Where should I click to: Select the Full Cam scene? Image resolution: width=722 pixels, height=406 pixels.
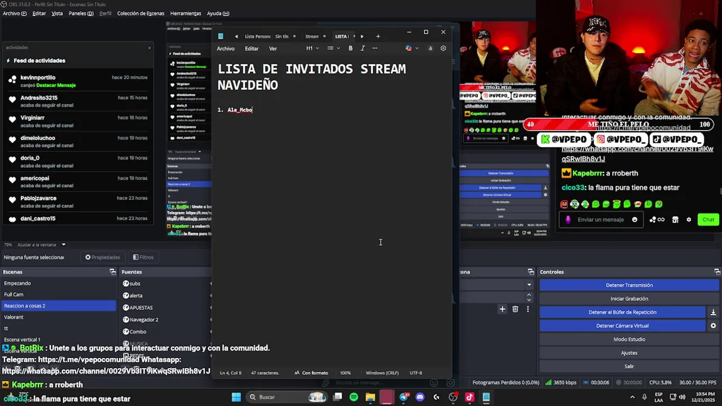click(x=58, y=294)
